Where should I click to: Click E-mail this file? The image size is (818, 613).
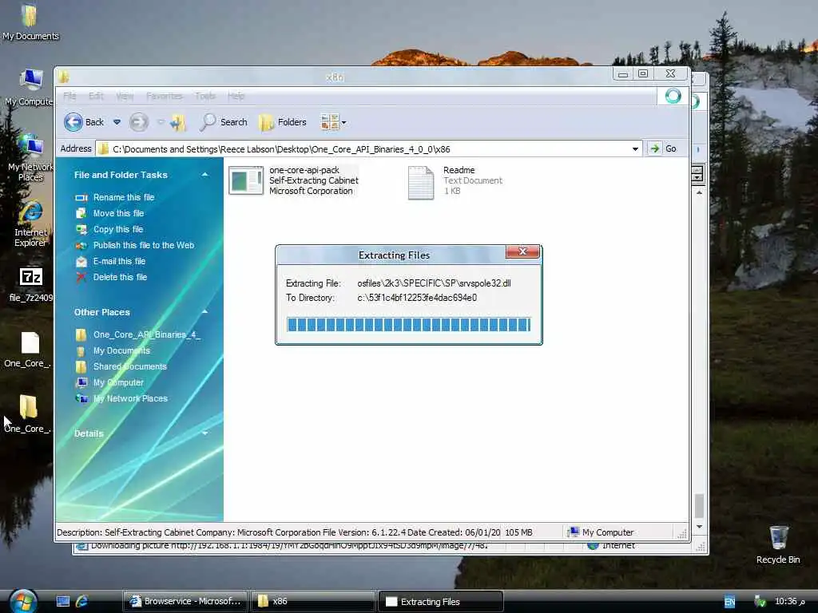click(x=119, y=261)
